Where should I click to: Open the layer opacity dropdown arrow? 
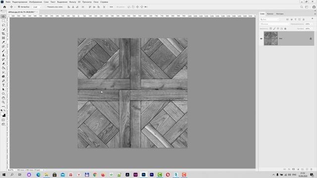(312, 24)
